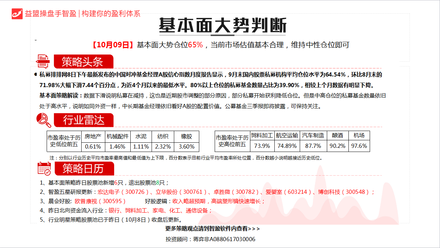Click the 【10月09日】 date label
Viewport: 440px width, 248px height.
coord(112,45)
